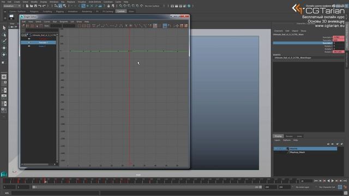This screenshot has height=196, width=349.
Task: Click the Open Scene folder icon
Action: coord(32,6)
